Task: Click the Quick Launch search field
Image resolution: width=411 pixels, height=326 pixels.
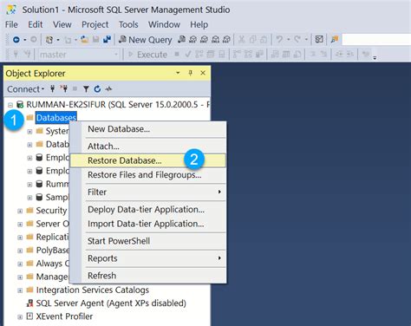Action: point(376,40)
